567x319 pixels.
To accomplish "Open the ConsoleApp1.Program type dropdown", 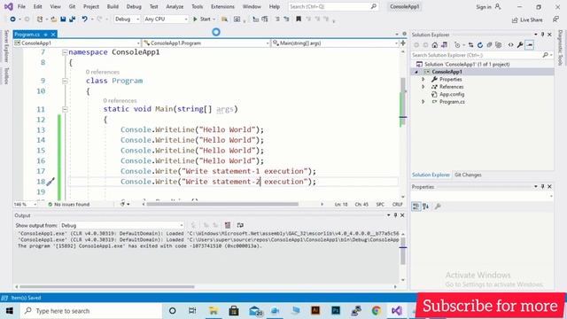I will tap(206, 43).
